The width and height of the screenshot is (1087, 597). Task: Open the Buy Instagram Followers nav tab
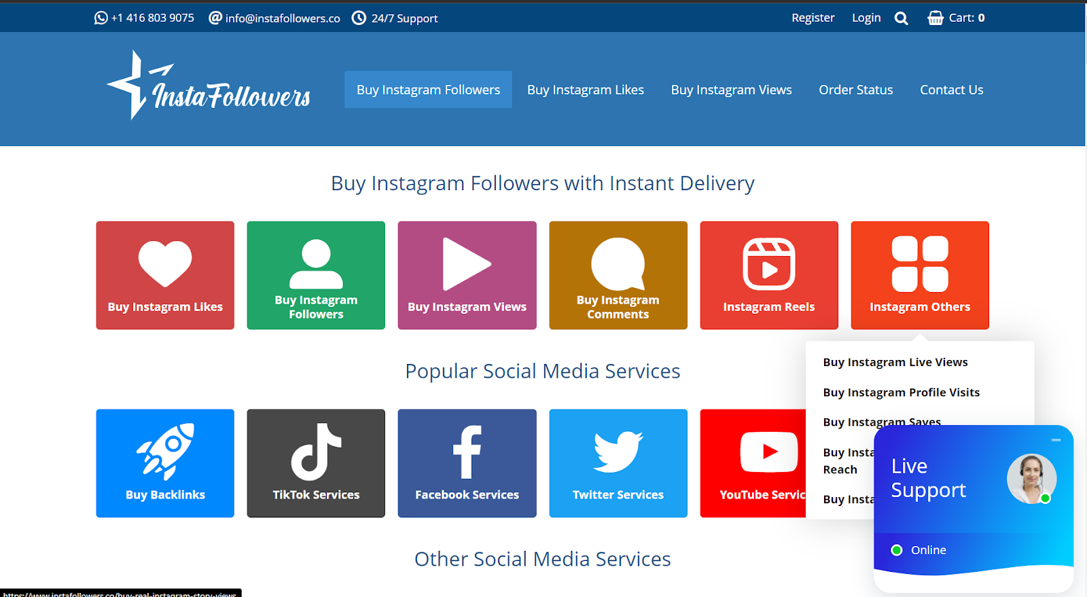click(x=428, y=90)
